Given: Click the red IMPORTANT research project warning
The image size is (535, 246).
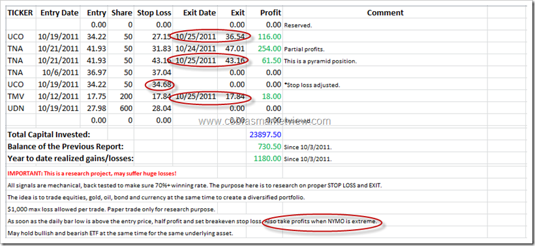Looking at the screenshot, I should point(92,174).
